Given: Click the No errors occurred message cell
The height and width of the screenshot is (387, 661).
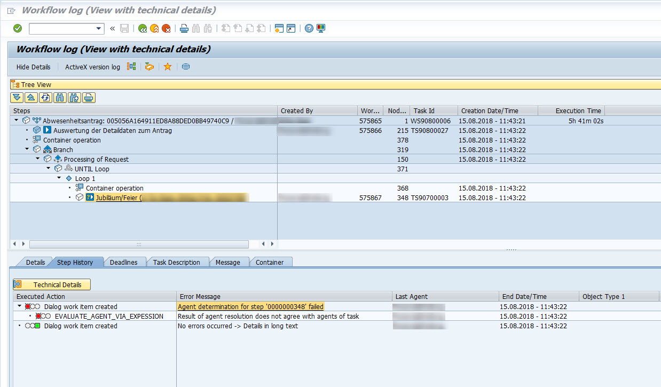Looking at the screenshot, I should (x=238, y=326).
